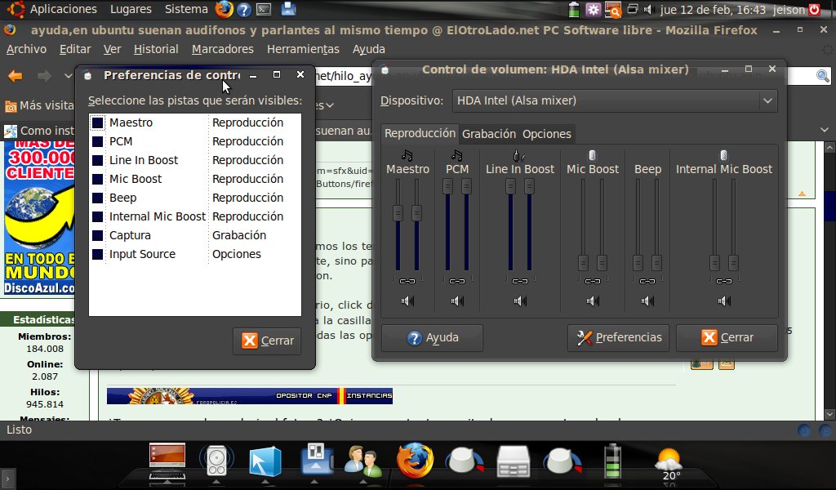836x490 pixels.
Task: Mute the Mic Boost speaker icon
Action: click(x=593, y=301)
